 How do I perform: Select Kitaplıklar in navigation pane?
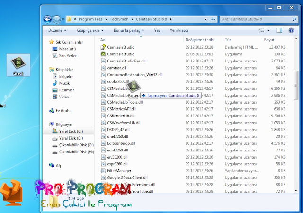point(61,70)
